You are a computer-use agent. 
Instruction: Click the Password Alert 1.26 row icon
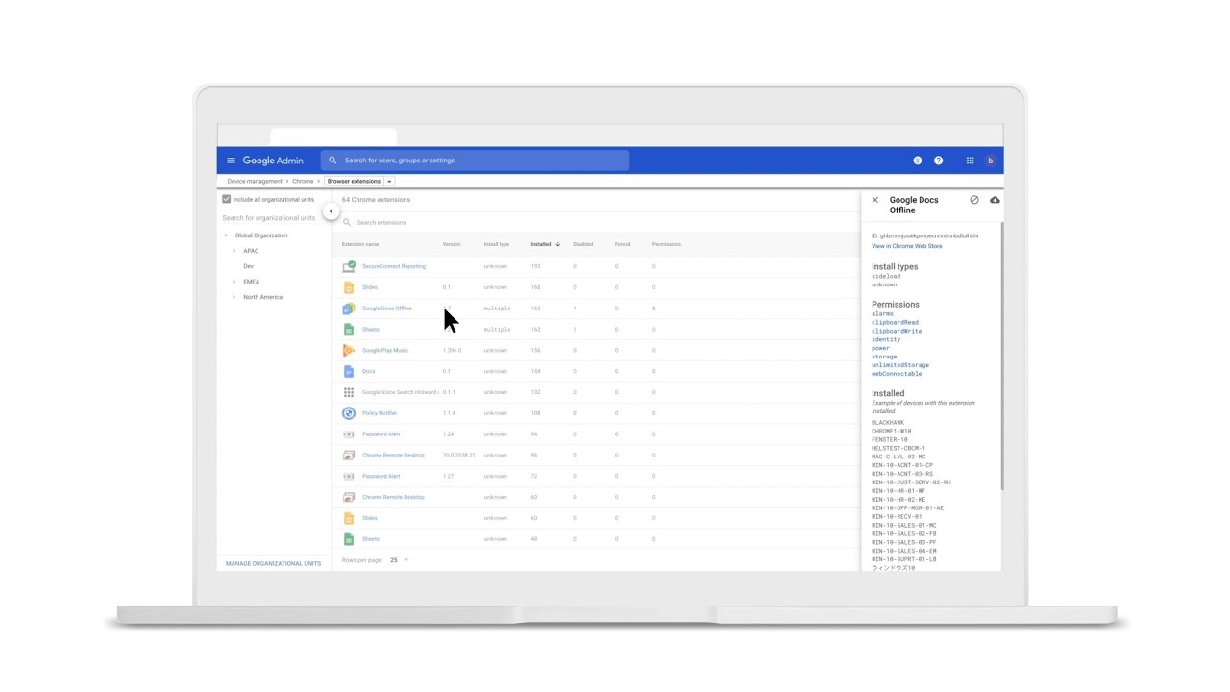click(349, 434)
